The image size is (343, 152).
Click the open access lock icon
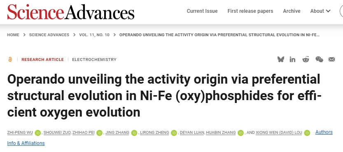(x=10, y=59)
